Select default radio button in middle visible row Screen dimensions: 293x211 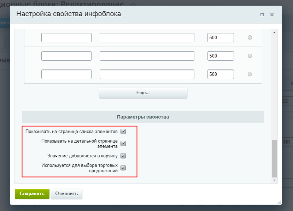250,56
